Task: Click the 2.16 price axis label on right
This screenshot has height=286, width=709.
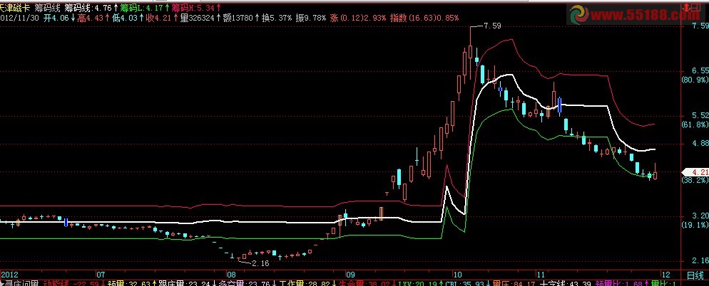Action: pyautogui.click(x=700, y=260)
